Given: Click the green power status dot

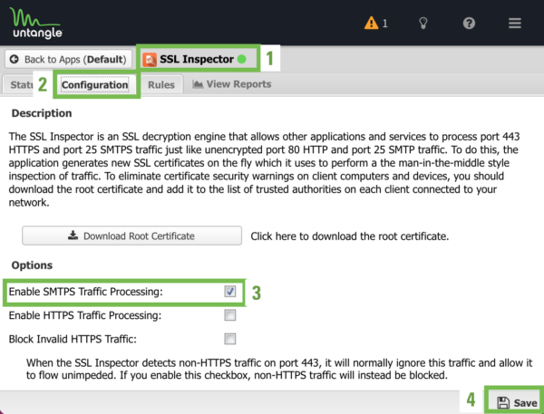Looking at the screenshot, I should (241, 59).
